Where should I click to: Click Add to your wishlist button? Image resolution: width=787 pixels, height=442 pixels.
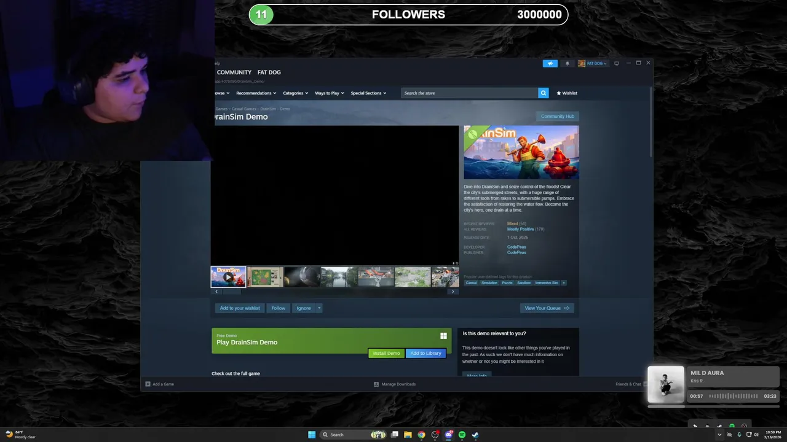(x=240, y=308)
